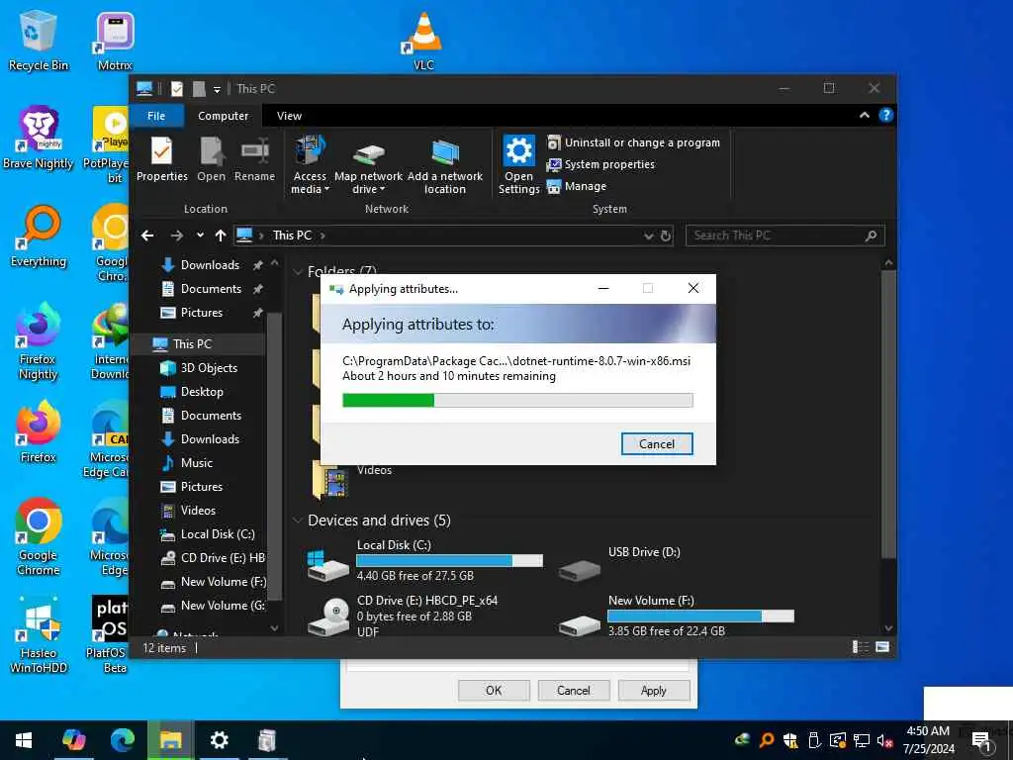Select pinned Documents in Quick access
This screenshot has height=760, width=1013.
[x=211, y=289]
